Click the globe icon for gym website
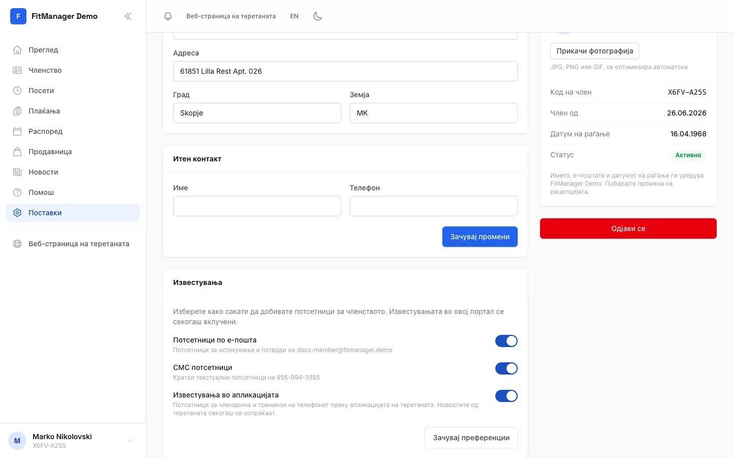This screenshot has width=733, height=458. tap(17, 244)
